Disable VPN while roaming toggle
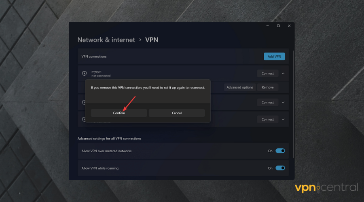The width and height of the screenshot is (364, 202). pyautogui.click(x=280, y=168)
